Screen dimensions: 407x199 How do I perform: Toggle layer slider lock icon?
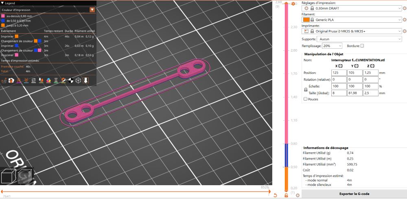click(286, 195)
